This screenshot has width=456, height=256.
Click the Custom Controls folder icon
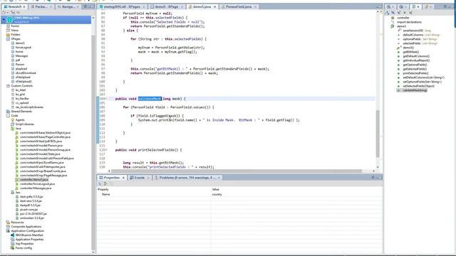pos(8,86)
